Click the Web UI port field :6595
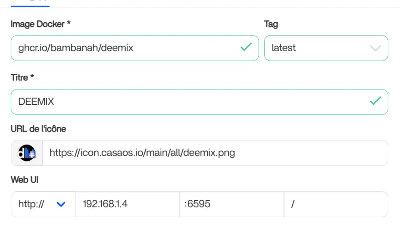Image resolution: width=400 pixels, height=225 pixels. click(231, 204)
